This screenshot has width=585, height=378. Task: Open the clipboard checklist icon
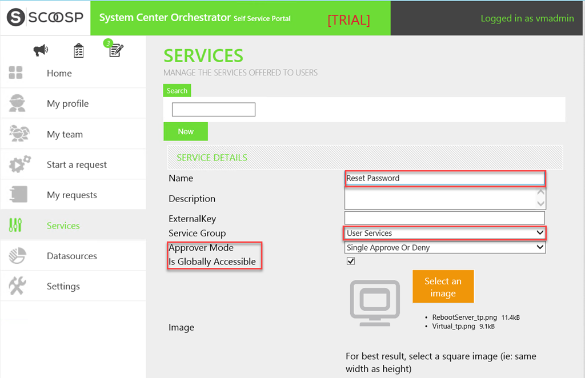[x=79, y=51]
